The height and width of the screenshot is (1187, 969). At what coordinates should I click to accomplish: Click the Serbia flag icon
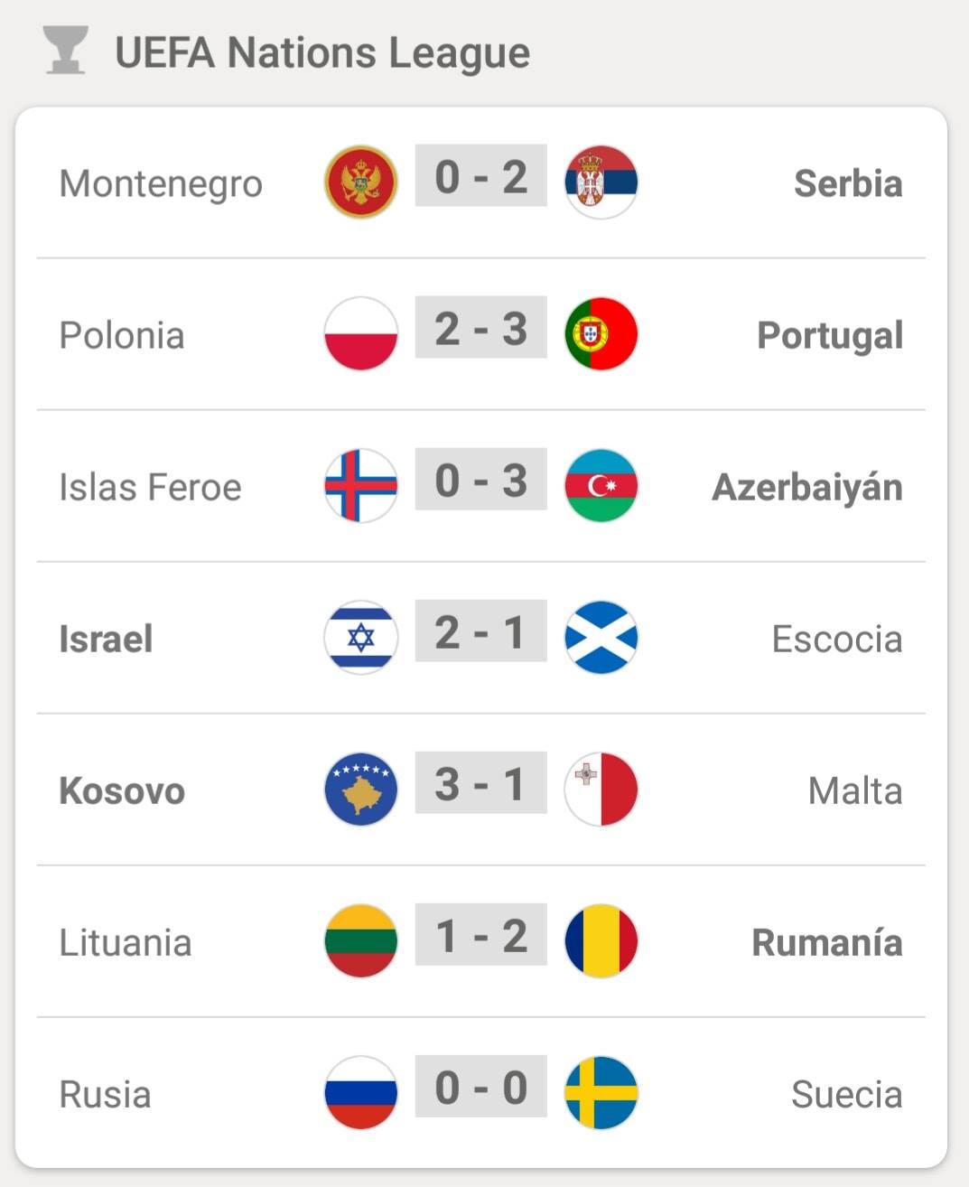[x=601, y=182]
